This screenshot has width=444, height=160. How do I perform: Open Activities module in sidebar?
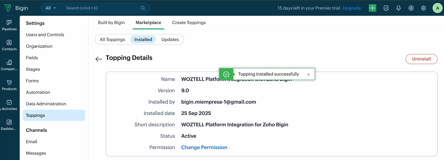[9, 105]
